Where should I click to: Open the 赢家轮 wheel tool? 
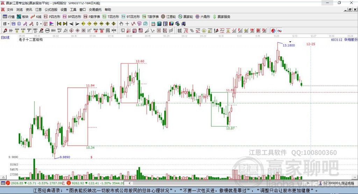[186, 17]
